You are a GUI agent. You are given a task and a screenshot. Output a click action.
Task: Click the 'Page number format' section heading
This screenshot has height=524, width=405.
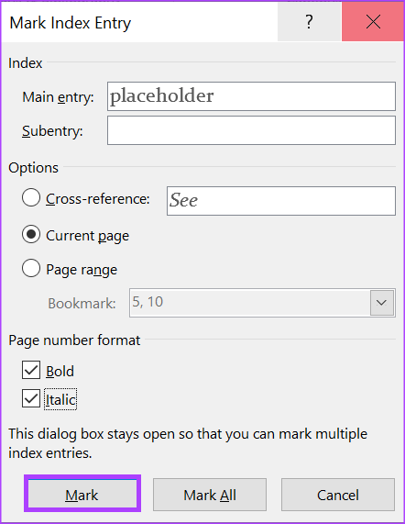74,340
